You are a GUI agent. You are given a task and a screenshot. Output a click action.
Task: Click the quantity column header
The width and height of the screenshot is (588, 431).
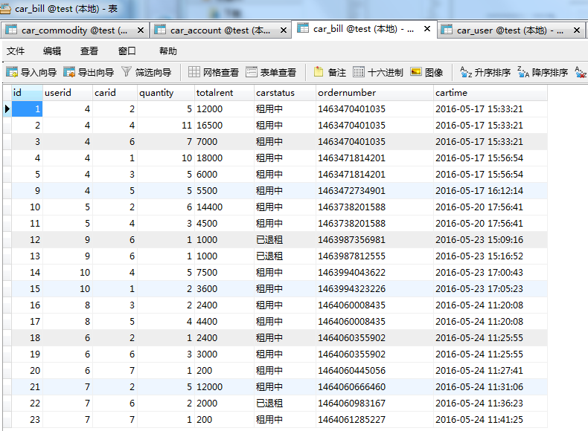(166, 92)
